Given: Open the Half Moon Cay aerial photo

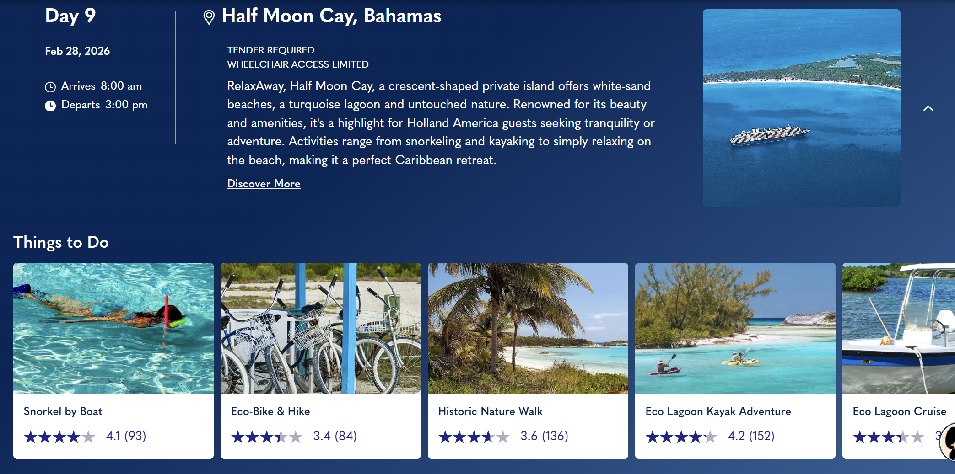Looking at the screenshot, I should coord(801,107).
